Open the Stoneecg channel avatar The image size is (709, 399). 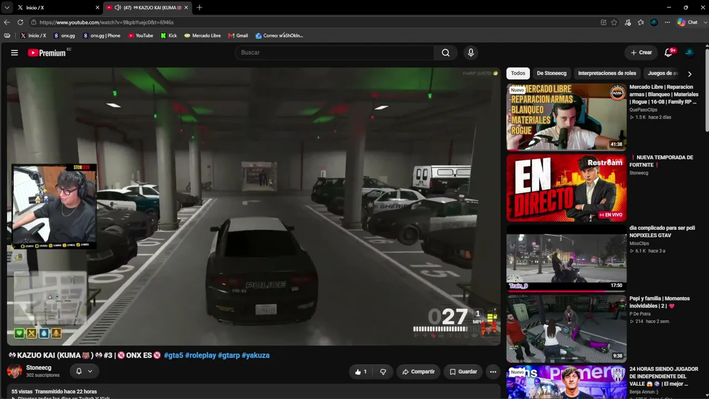14,371
